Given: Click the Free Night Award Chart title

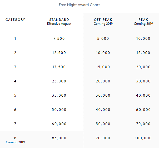Looking at the screenshot, I should click(x=79, y=5).
